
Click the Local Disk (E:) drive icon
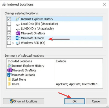coord(18,25)
